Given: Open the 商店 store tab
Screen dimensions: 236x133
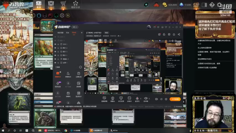Looking at the screenshot, I should pyautogui.click(x=63, y=4).
